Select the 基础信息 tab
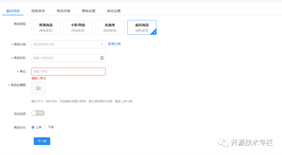282x155 pixels. (13, 11)
